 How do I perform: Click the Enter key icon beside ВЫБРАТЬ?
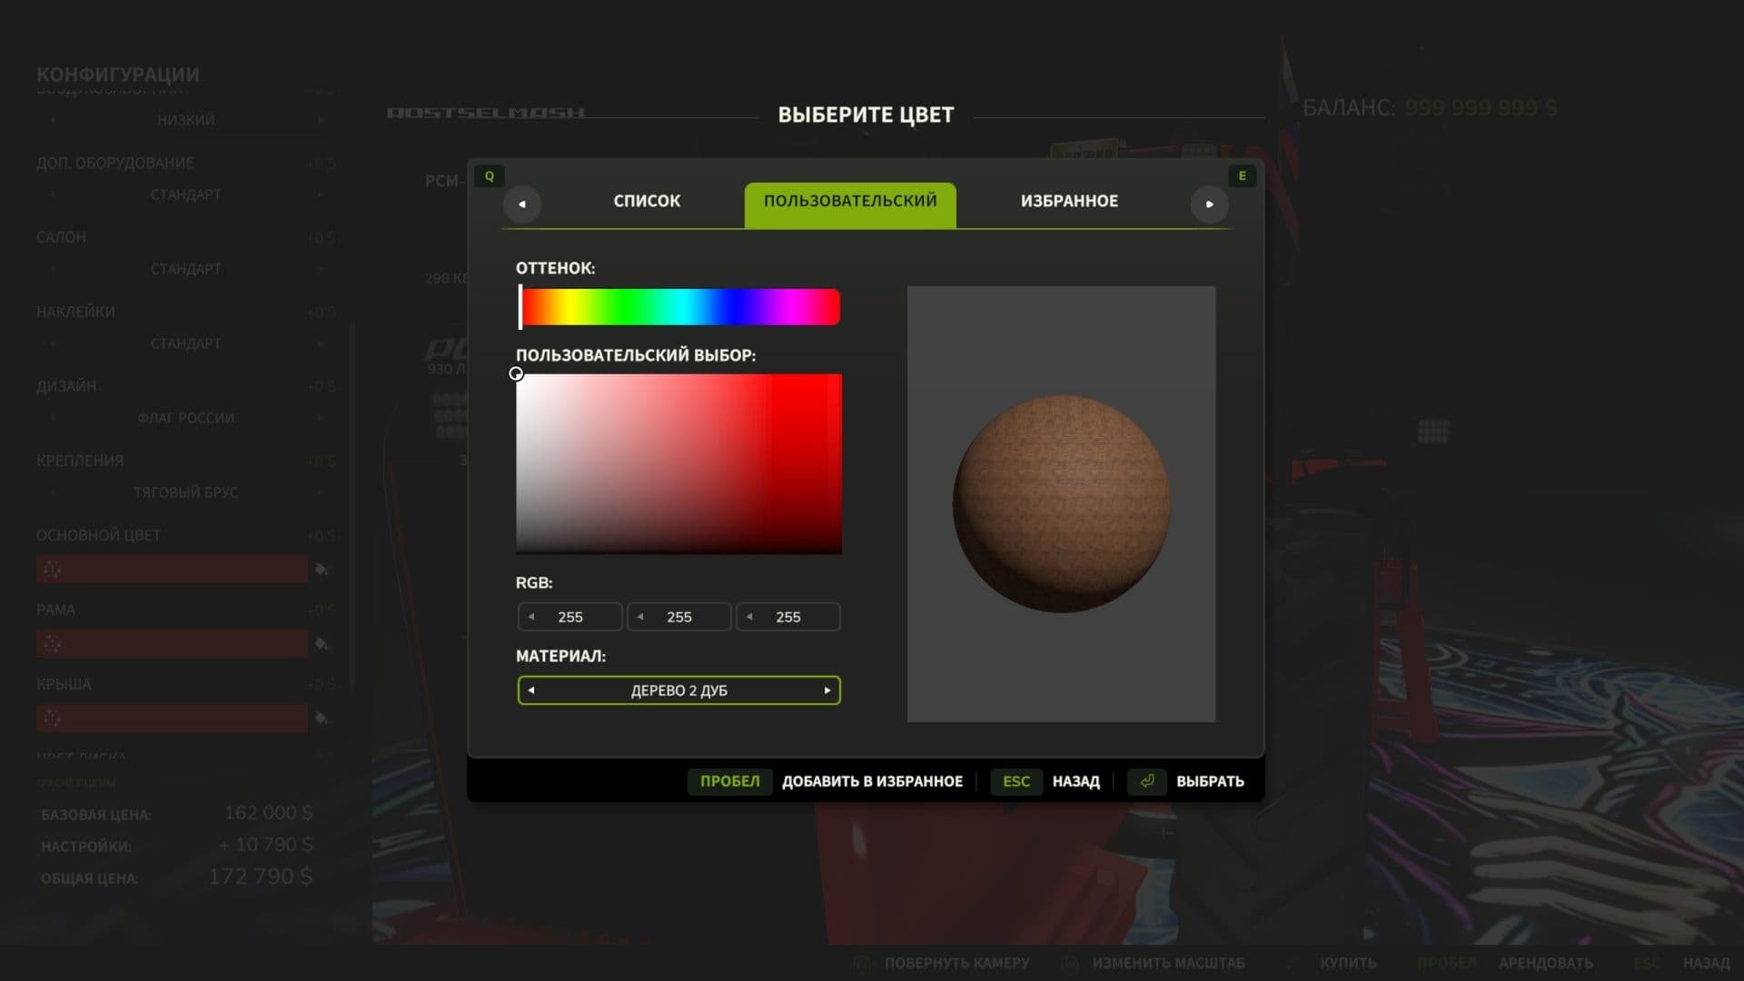pyautogui.click(x=1146, y=781)
